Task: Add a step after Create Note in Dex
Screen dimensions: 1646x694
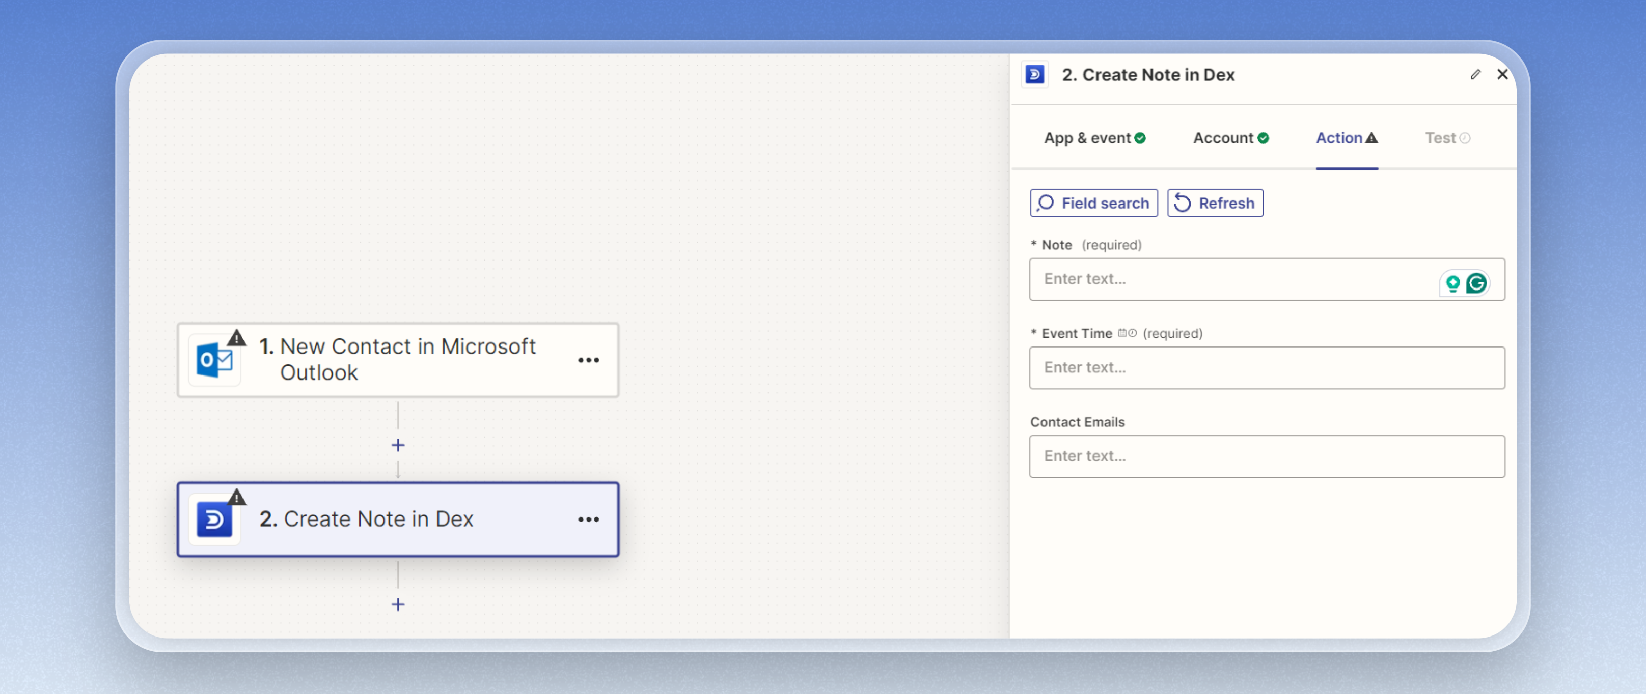Action: click(x=397, y=604)
